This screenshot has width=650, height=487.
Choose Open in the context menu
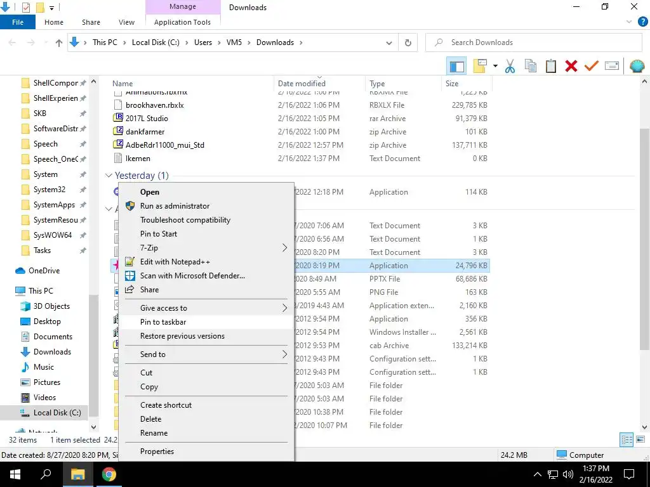206,192
